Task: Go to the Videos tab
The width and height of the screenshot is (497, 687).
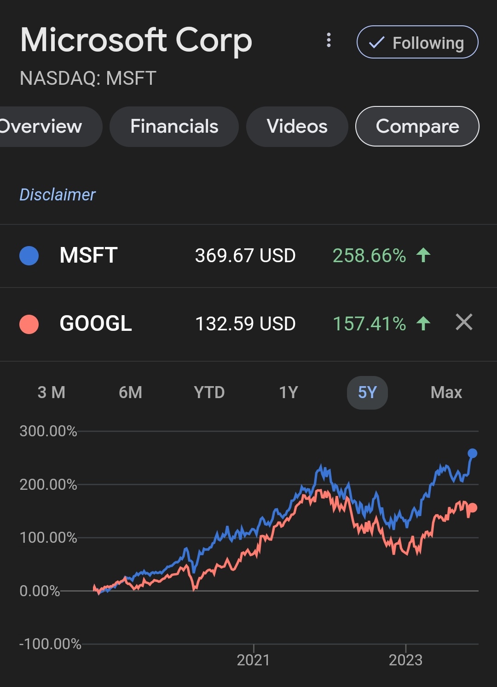Action: tap(297, 127)
